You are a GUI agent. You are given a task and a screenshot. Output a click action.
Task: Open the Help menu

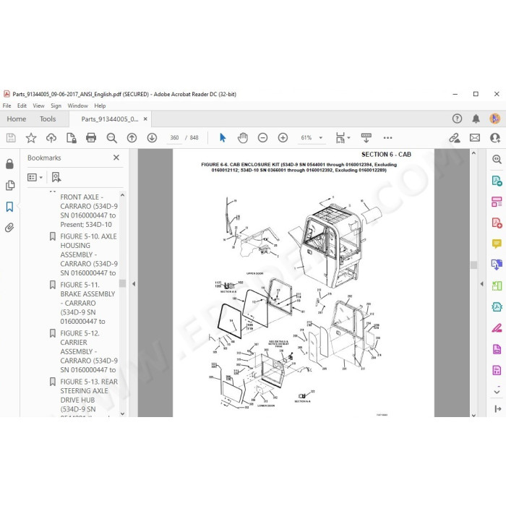pyautogui.click(x=100, y=106)
